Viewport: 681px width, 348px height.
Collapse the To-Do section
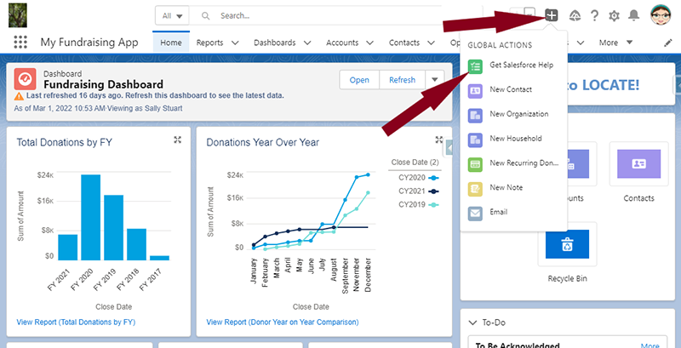[472, 322]
